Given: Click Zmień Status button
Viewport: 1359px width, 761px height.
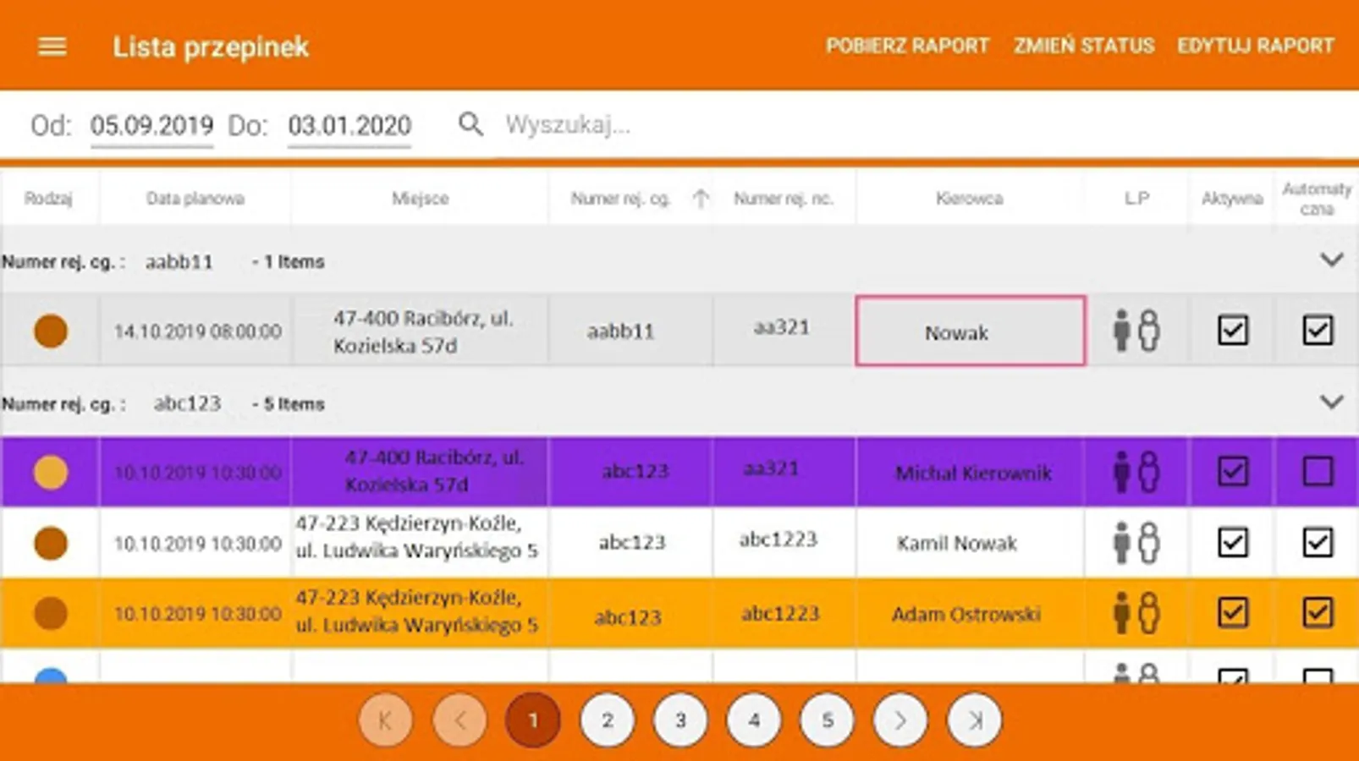Looking at the screenshot, I should (1084, 46).
